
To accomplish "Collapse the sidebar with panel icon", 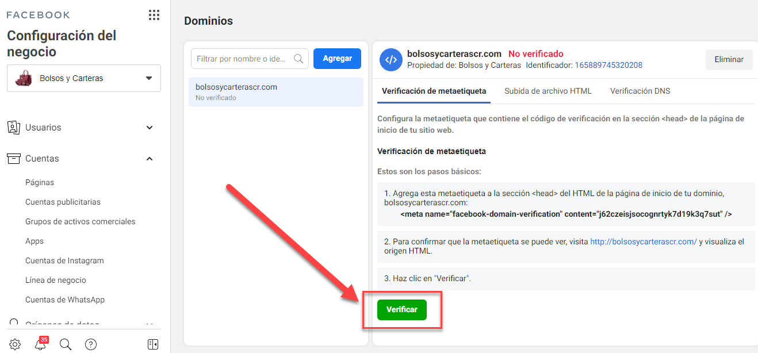I will (152, 344).
